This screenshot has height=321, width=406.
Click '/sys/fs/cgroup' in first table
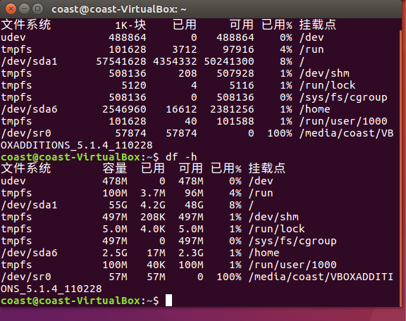(x=343, y=98)
